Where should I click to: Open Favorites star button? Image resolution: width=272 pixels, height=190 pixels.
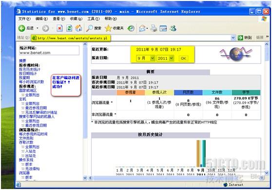[115, 28]
